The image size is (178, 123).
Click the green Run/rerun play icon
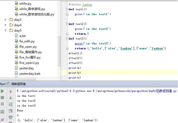coord(2,91)
